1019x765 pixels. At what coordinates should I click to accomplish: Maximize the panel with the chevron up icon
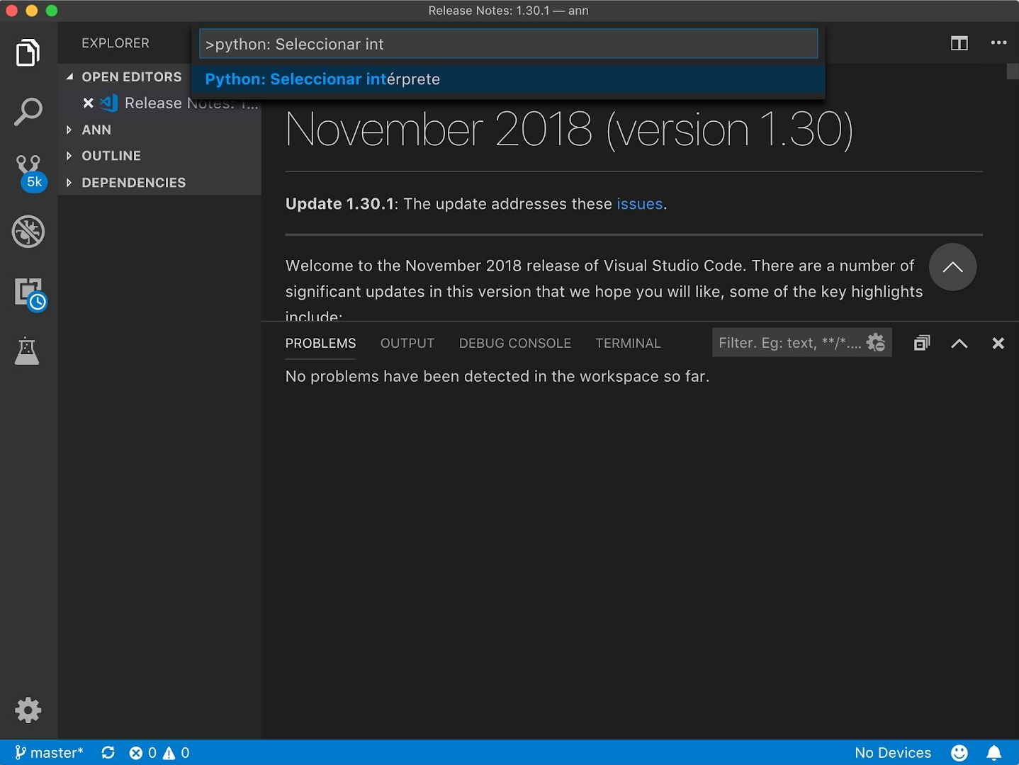coord(959,344)
